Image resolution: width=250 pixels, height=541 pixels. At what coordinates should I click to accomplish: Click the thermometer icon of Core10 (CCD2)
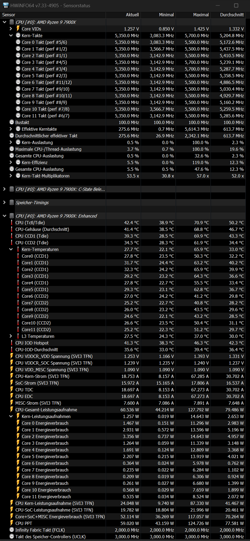pyautogui.click(x=18, y=323)
